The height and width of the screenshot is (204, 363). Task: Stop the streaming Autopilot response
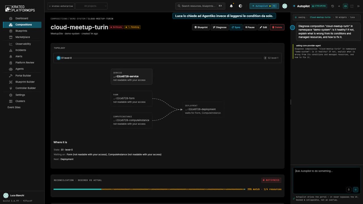point(356,190)
